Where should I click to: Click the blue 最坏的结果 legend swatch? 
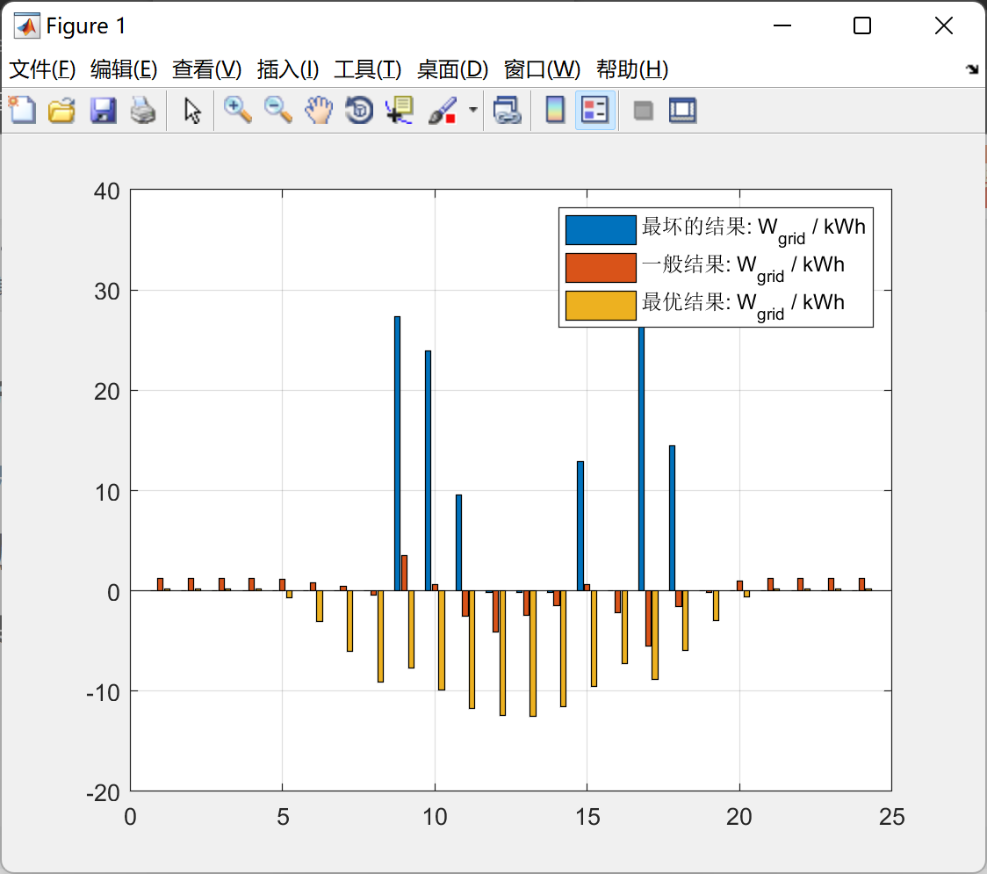click(x=601, y=229)
